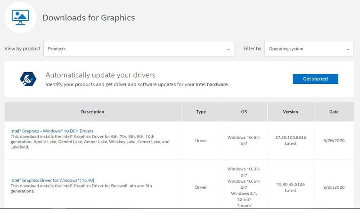This screenshot has width=360, height=209.
Task: Open the Operating system filter dropdown
Action: 309,48
